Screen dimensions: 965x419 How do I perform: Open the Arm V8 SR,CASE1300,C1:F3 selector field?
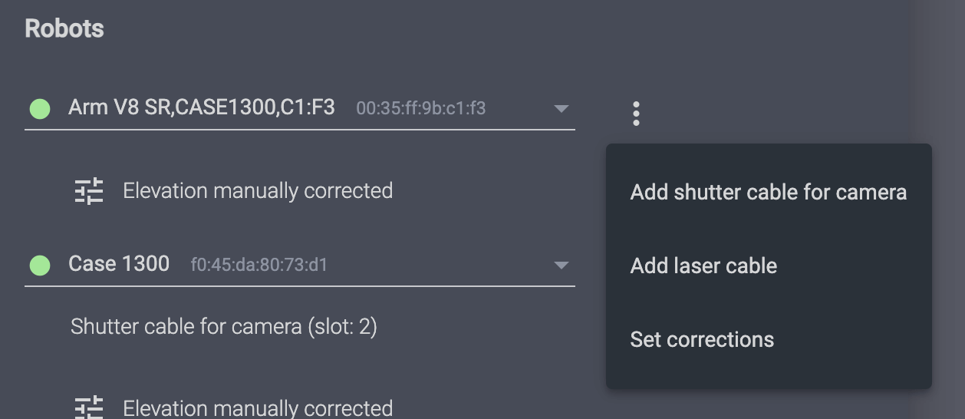(x=299, y=109)
